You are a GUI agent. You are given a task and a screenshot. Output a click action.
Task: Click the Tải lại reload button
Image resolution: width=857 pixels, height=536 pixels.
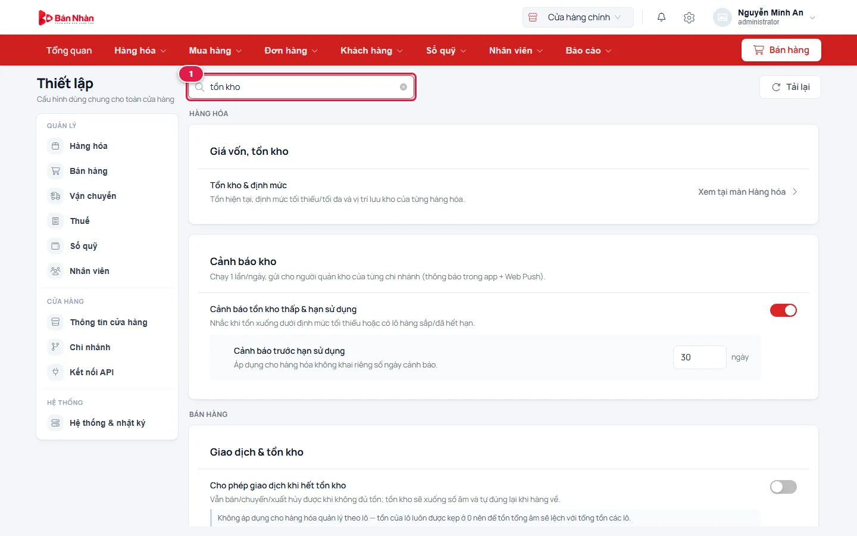point(790,87)
